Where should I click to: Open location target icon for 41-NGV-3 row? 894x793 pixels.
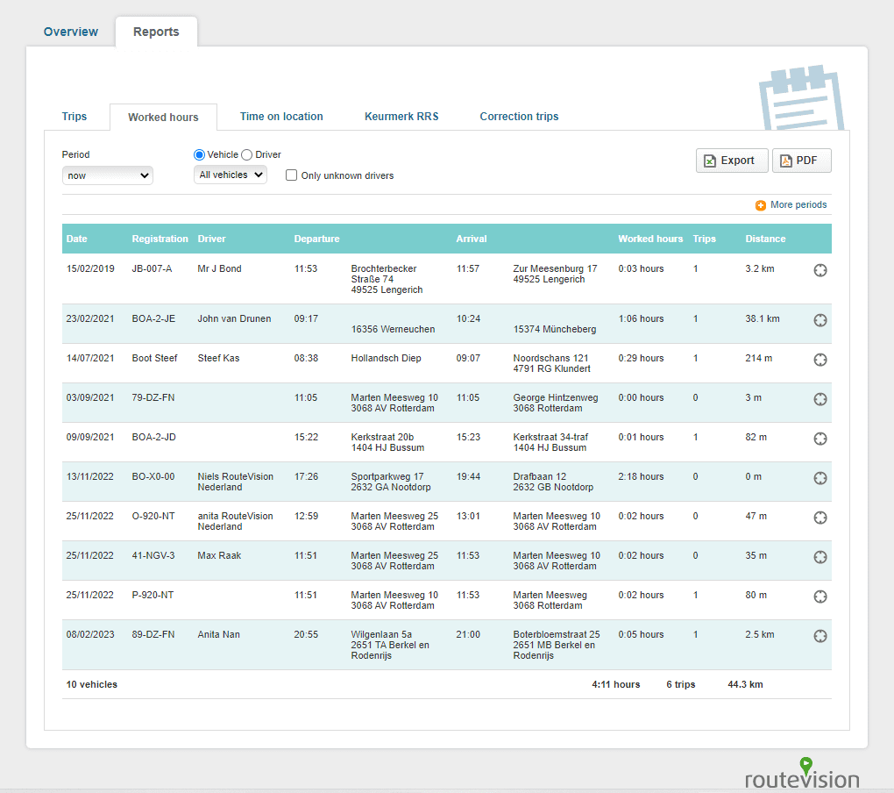[819, 557]
